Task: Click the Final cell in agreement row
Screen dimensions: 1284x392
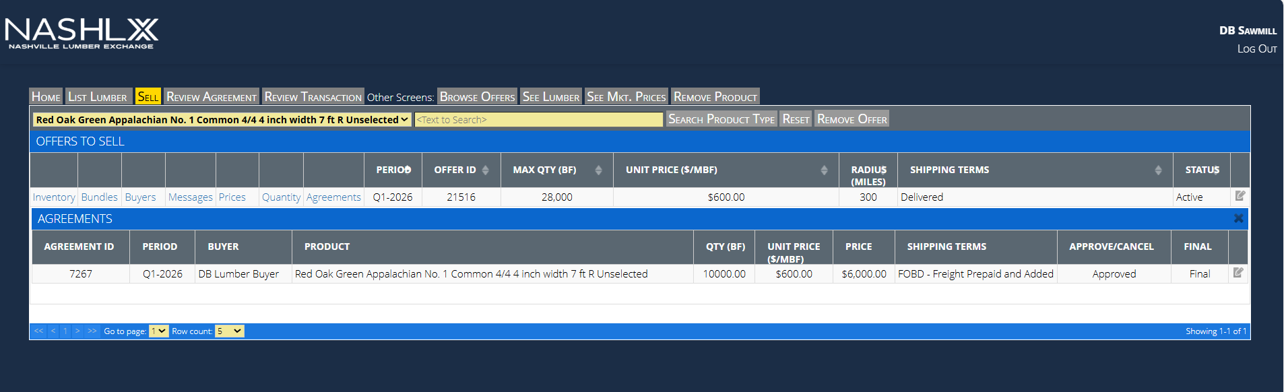Action: tap(1200, 273)
